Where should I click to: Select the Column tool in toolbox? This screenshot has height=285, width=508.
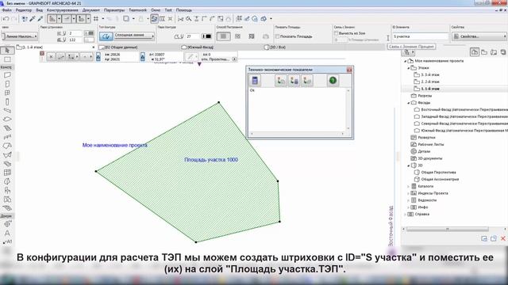[7, 102]
